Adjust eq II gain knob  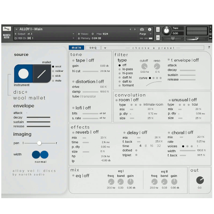click(174, 182)
